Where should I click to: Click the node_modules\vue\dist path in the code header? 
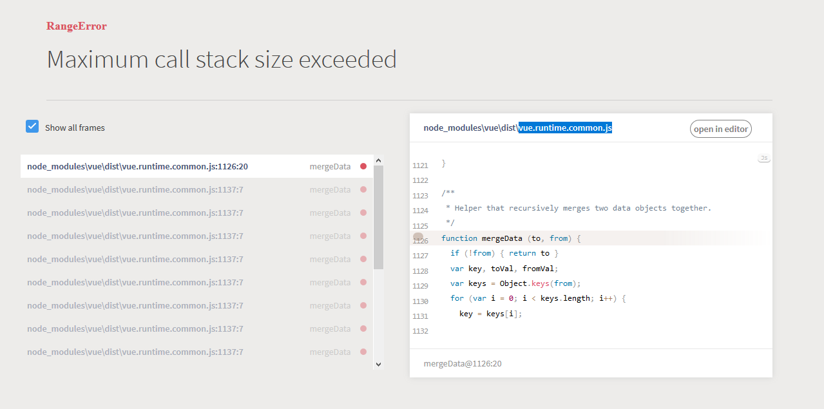(x=471, y=128)
